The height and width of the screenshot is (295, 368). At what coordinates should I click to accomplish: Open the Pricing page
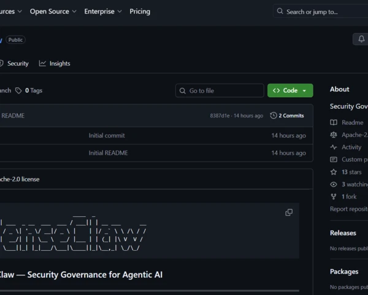(x=140, y=11)
